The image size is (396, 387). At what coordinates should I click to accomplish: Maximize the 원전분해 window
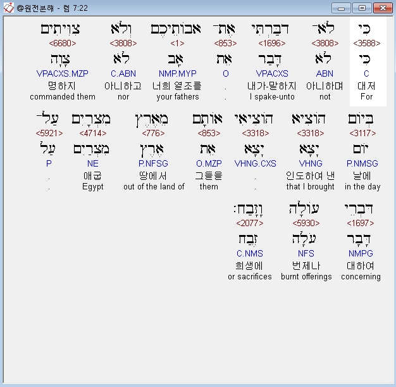[x=362, y=8]
